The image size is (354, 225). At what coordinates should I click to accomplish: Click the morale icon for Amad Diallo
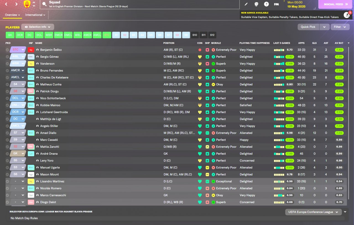click(213, 133)
